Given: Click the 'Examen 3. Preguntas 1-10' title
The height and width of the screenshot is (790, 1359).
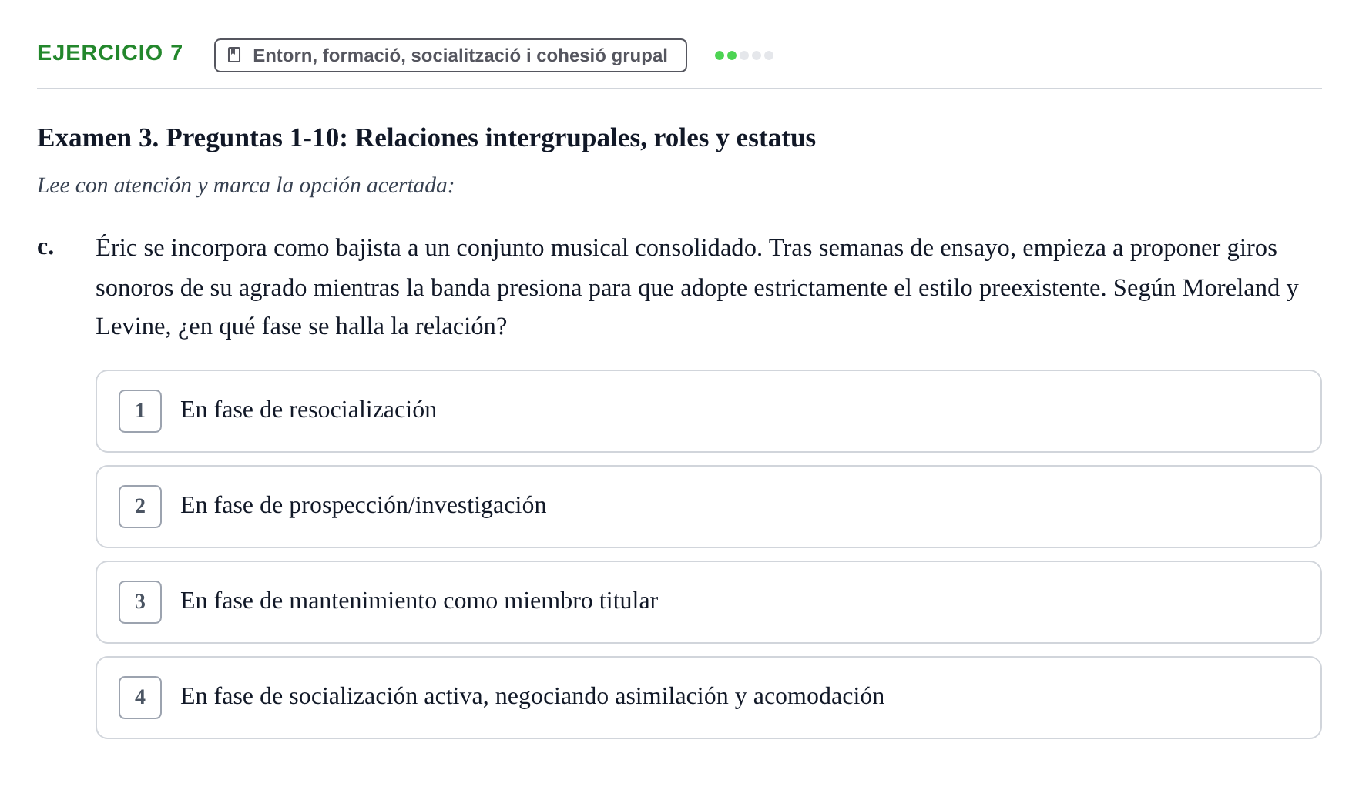Looking at the screenshot, I should coord(426,138).
